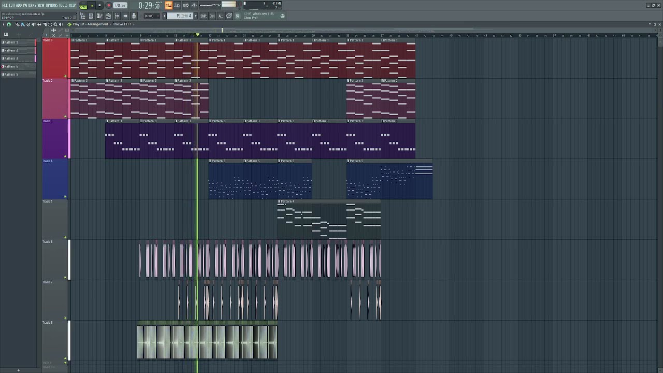Select the Playback speaker tool in playlist
The width and height of the screenshot is (663, 373).
point(62,24)
